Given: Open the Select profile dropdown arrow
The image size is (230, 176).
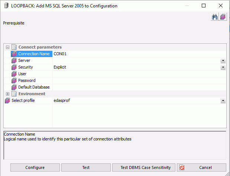Looking at the screenshot, I should click(x=223, y=101).
